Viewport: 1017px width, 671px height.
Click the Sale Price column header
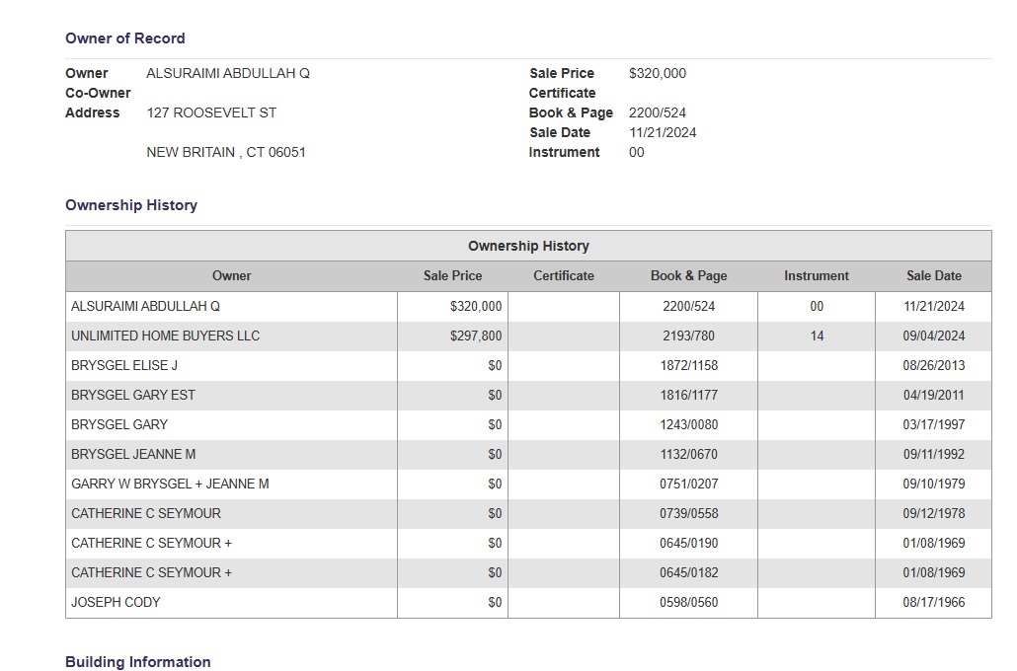pyautogui.click(x=452, y=276)
